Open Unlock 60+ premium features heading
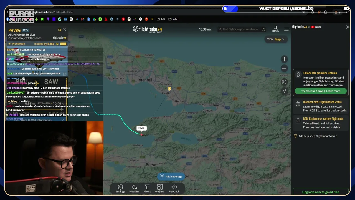355x200 pixels. [320, 73]
